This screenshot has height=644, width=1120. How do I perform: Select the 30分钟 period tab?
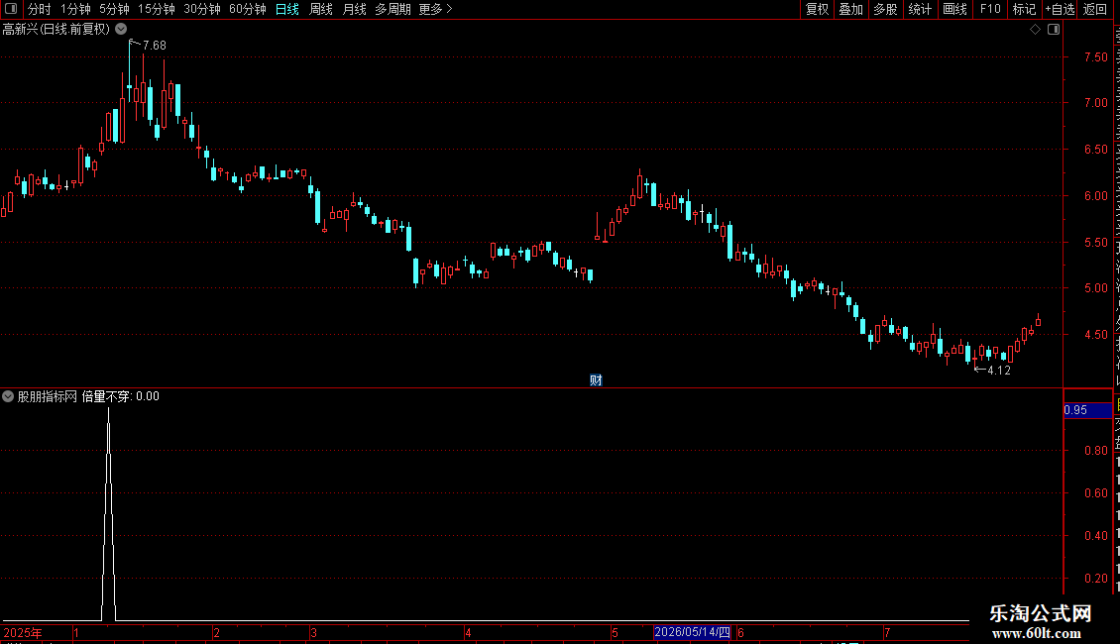click(x=201, y=9)
